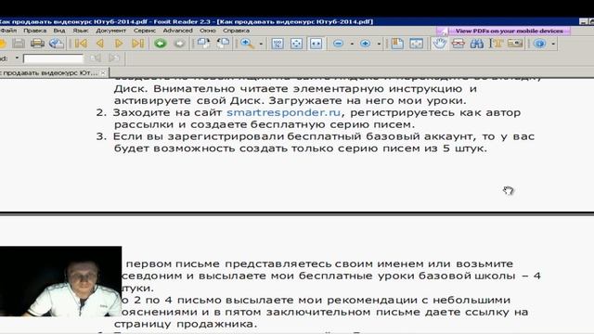The width and height of the screenshot is (594, 334).
Task: Click the blue info help icon
Action: point(540,44)
